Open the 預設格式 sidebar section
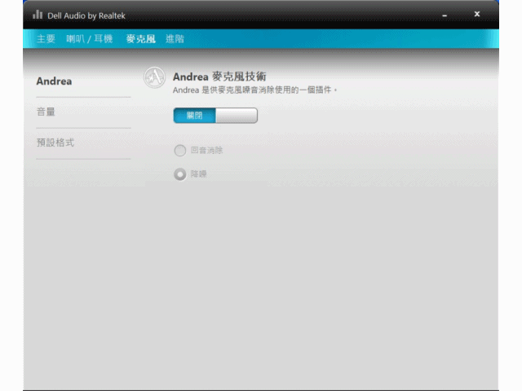Viewport: 522px width, 391px height. click(x=55, y=143)
